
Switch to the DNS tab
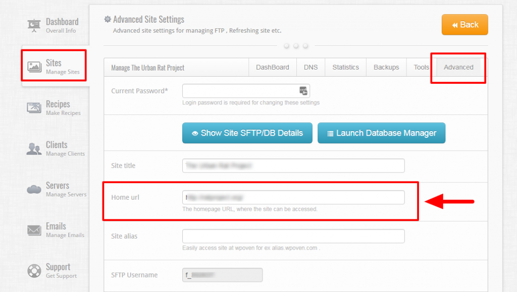(311, 67)
